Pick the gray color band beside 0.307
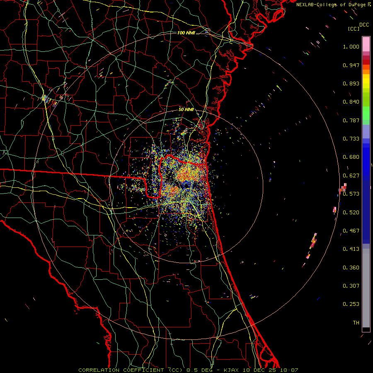The height and width of the screenshot is (373, 373). [x=366, y=288]
